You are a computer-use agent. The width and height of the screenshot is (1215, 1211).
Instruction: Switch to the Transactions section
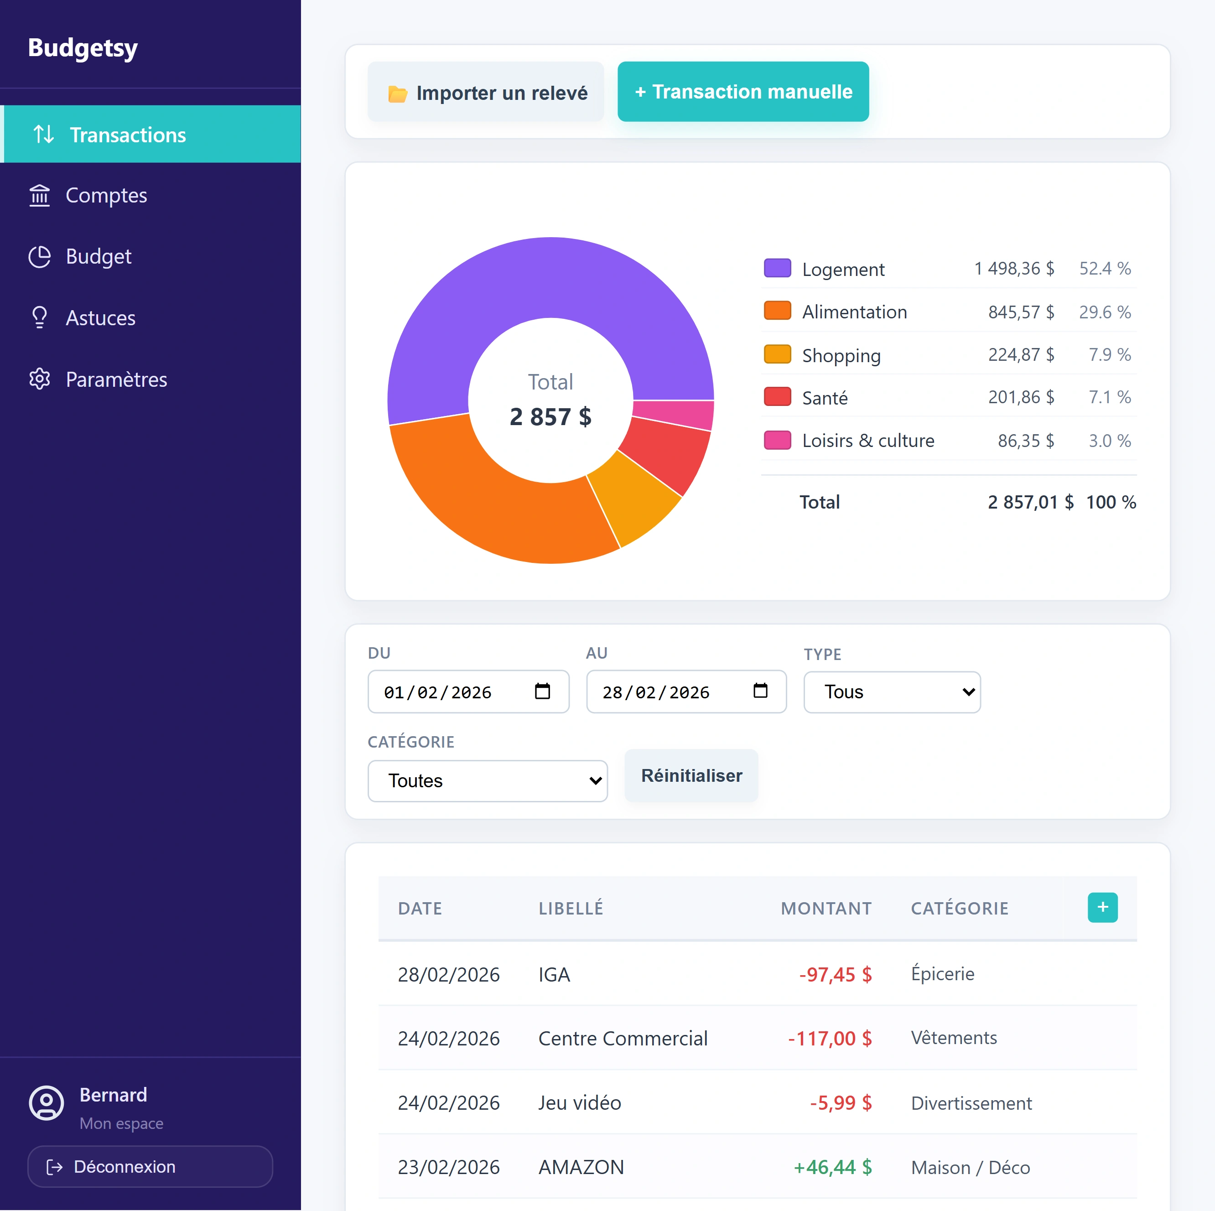(x=128, y=134)
